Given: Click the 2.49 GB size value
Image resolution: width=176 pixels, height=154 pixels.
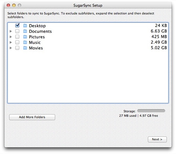Looking at the screenshot, I should (x=159, y=42).
